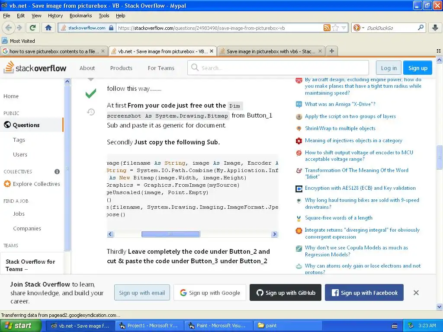Open the downloads arrow icon
The height and width of the screenshot is (332, 443).
[x=435, y=28]
